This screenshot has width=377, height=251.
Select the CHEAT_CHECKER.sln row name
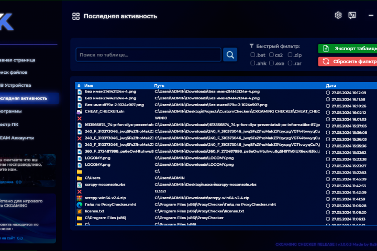[105, 111]
